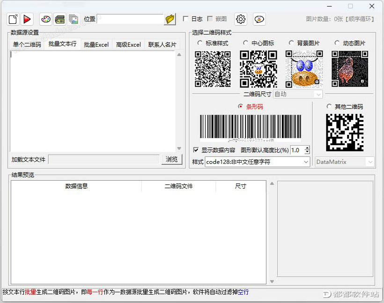The width and height of the screenshot is (384, 303).
Task: Open the palette settings icon on the toolbar
Action: [x=45, y=19]
